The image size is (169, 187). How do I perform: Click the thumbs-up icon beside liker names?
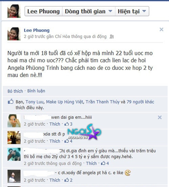coord(10,102)
